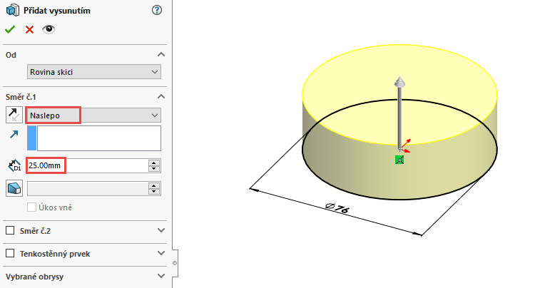Click the D1 depth icon
The height and width of the screenshot is (288, 535).
point(14,165)
